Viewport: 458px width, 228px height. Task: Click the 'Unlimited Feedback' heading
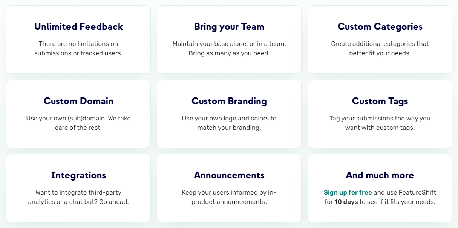pyautogui.click(x=78, y=27)
